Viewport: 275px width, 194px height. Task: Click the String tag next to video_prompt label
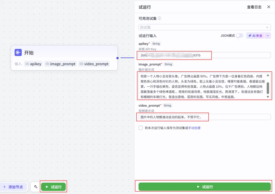pos(167,105)
